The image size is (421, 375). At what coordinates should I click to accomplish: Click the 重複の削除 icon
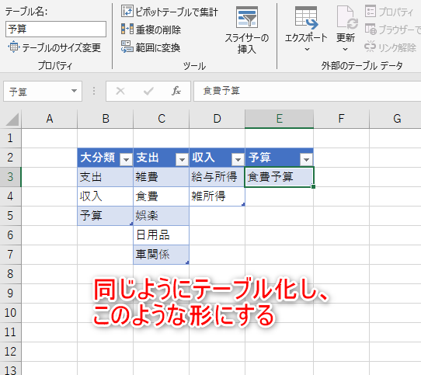(127, 30)
